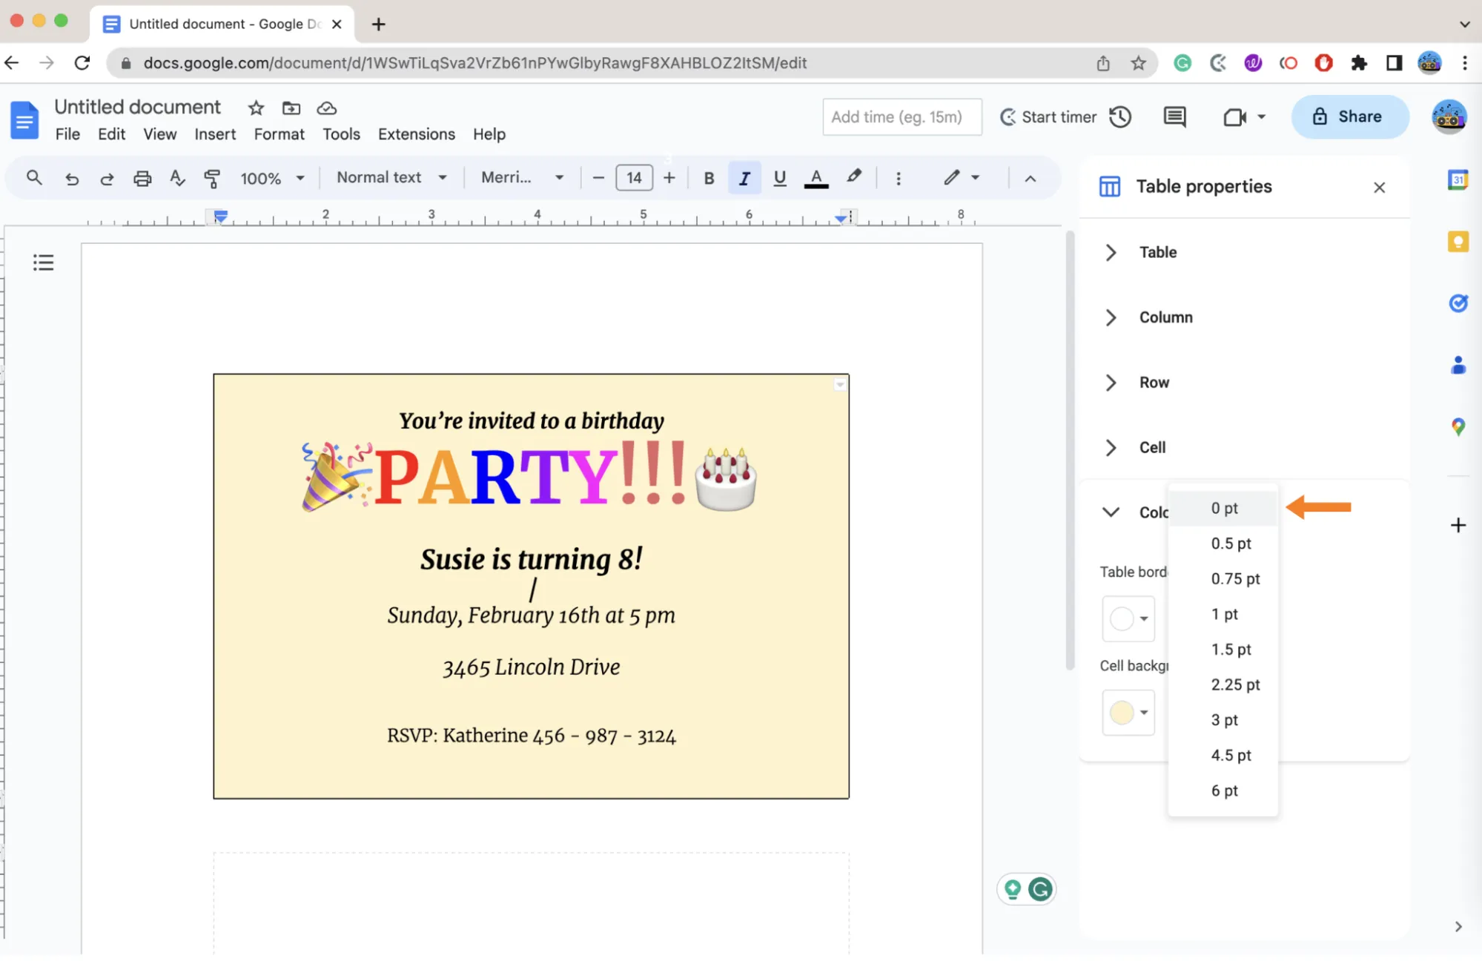Open the cell background color swatch
This screenshot has height=964, width=1482.
[1128, 713]
